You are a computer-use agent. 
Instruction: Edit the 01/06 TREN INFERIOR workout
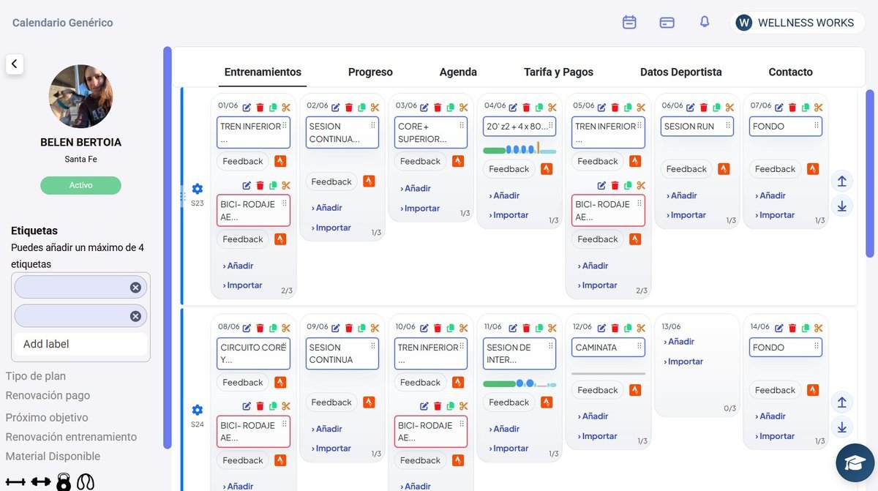coord(247,108)
